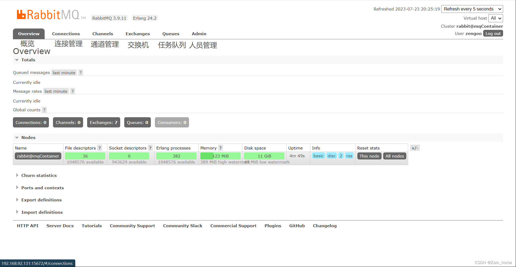Open Community Slack link
516x267 pixels.
[183, 226]
